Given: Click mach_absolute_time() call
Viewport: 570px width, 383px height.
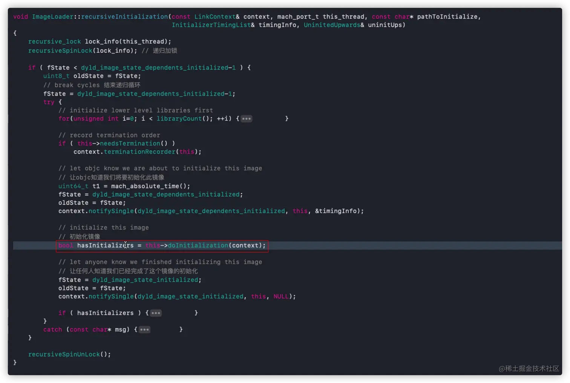Looking at the screenshot, I should [150, 186].
